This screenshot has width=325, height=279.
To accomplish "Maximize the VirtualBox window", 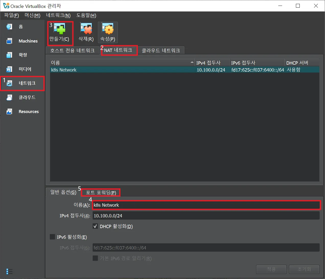I will pos(298,6).
